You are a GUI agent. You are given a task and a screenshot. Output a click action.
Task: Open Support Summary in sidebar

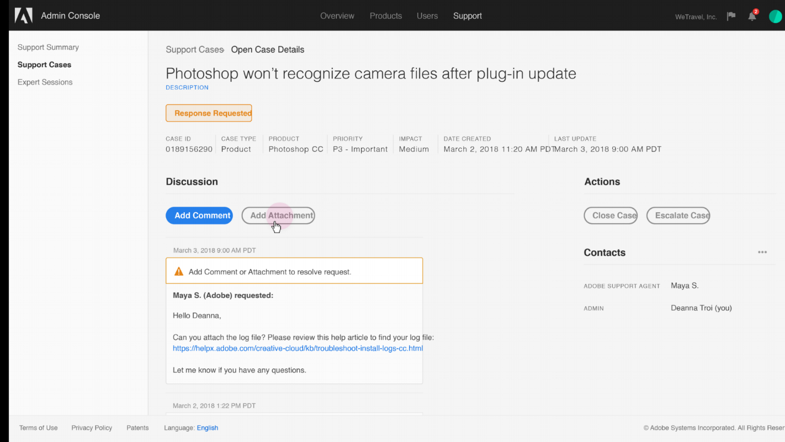pos(48,48)
